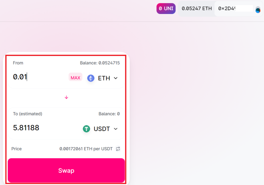Screen dimensions: 264x185
Task: Open the ETH token selector label
Action: click(104, 78)
